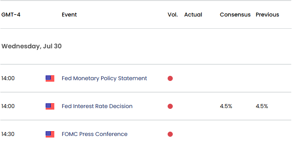Open Fed Interest Rate Decision event
This screenshot has width=292, height=145.
(97, 106)
